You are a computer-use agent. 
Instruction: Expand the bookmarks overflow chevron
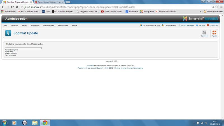point(200,11)
